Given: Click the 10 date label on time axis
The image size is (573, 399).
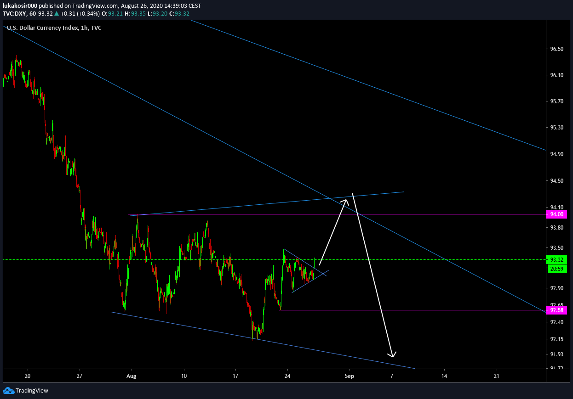Looking at the screenshot, I should point(183,376).
